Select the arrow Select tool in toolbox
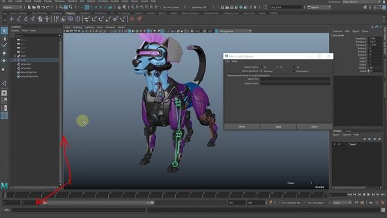The width and height of the screenshot is (387, 218). 4,31
